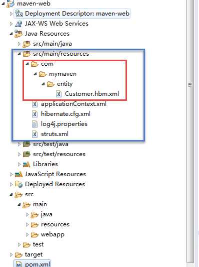Collapse the src/main/resources node
The image size is (199, 267).
[19, 54]
